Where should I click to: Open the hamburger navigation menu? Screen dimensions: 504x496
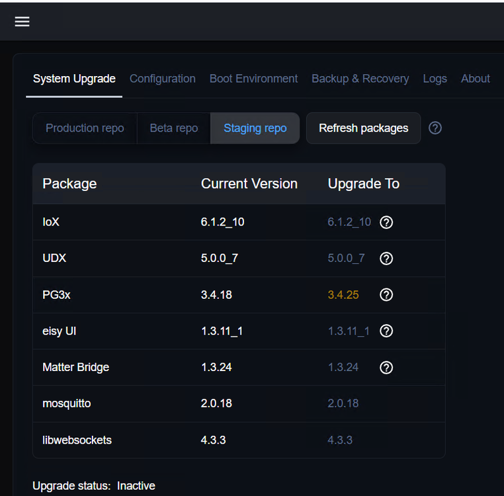click(x=22, y=22)
